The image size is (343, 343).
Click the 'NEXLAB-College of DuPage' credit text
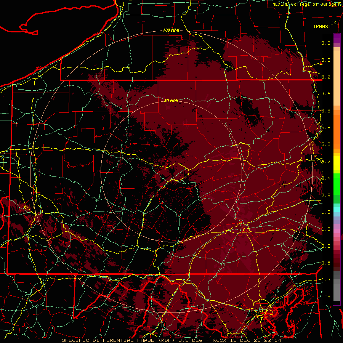[305, 4]
